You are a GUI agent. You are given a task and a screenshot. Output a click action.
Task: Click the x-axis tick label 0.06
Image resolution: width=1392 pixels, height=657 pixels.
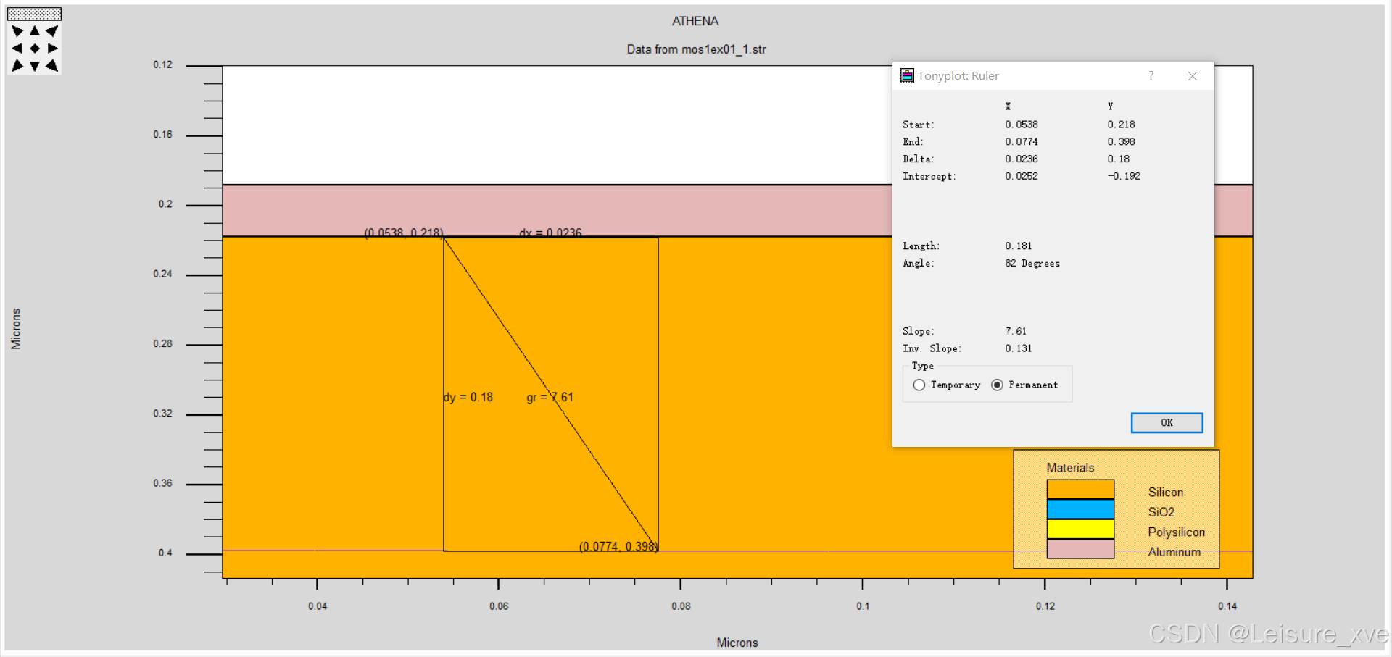click(499, 606)
